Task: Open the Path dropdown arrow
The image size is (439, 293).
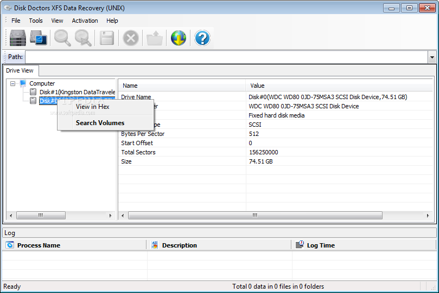Action: pyautogui.click(x=432, y=57)
